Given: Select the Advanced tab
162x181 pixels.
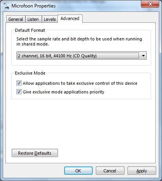Looking at the screenshot, I should coord(70,18).
